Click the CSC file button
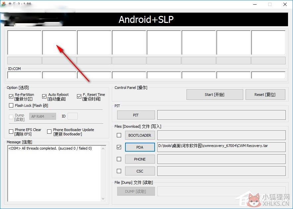The height and width of the screenshot is (209, 293). point(140,171)
